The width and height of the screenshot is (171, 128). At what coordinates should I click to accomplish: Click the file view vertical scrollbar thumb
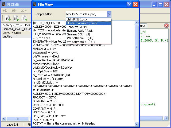click(136, 47)
